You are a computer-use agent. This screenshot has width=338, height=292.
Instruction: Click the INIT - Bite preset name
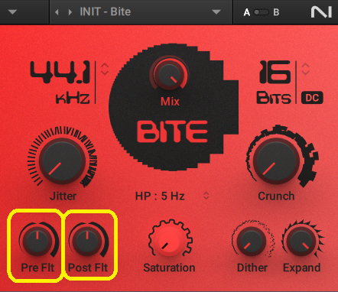coord(106,11)
